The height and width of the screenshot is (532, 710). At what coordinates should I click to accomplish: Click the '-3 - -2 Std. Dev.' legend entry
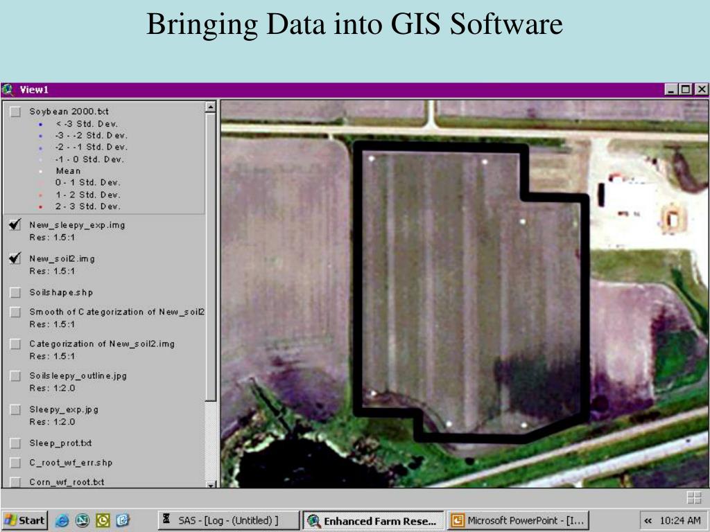point(91,135)
